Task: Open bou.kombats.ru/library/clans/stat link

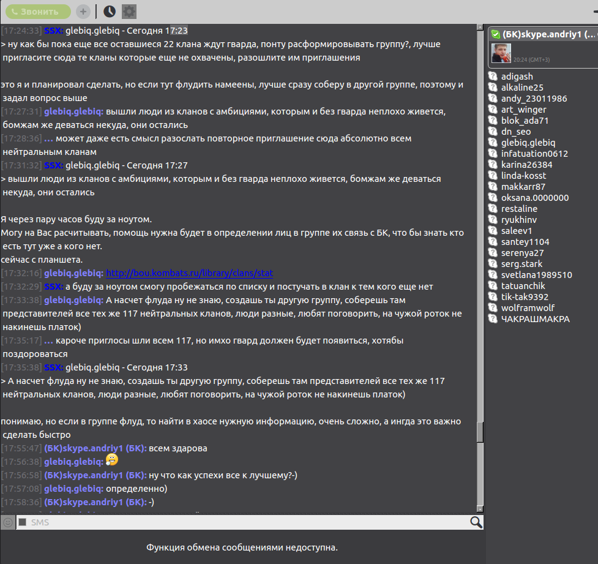Action: point(189,273)
